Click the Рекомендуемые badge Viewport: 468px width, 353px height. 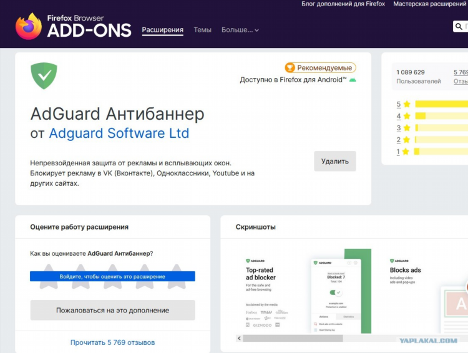tap(320, 68)
